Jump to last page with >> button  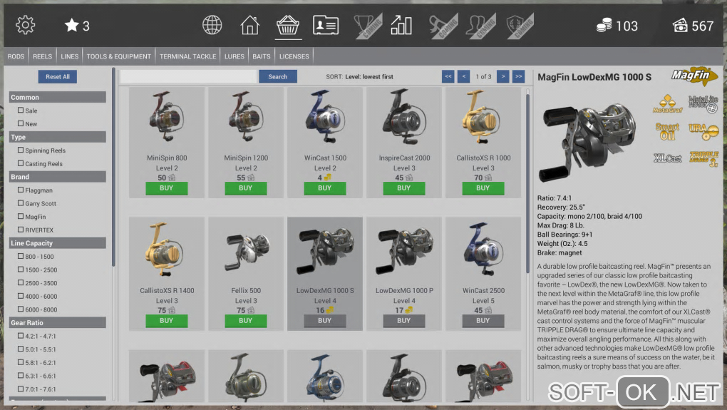518,76
